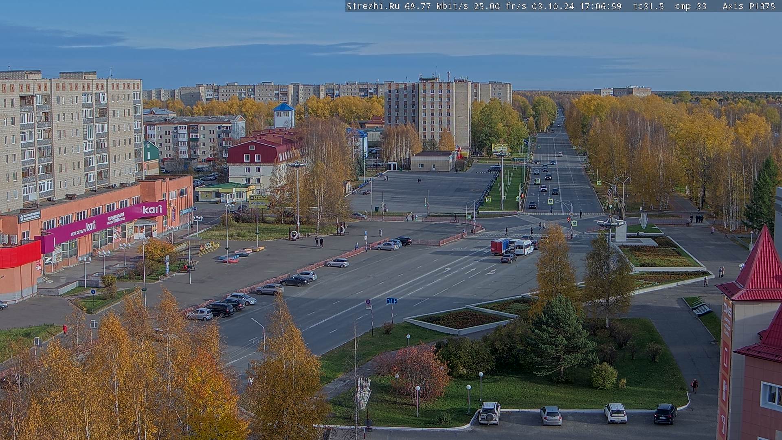Select the tc31.5 overlay value

click(x=649, y=6)
